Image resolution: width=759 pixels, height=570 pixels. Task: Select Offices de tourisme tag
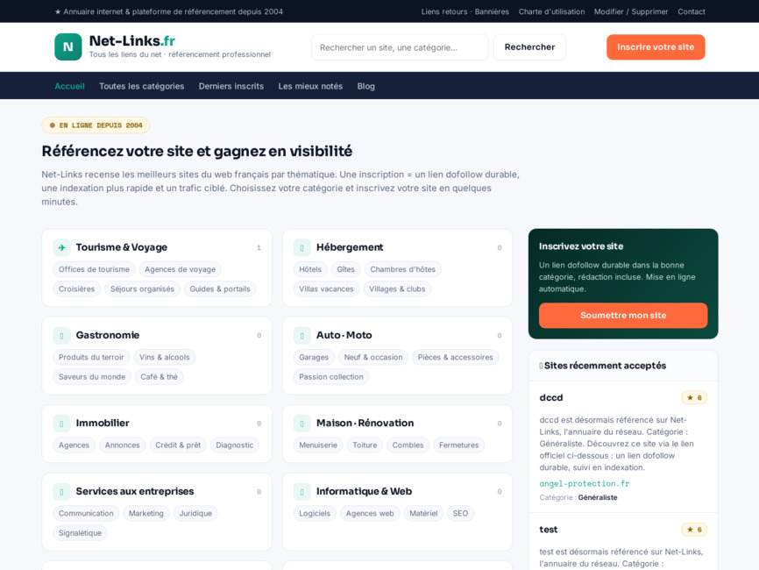click(x=94, y=269)
